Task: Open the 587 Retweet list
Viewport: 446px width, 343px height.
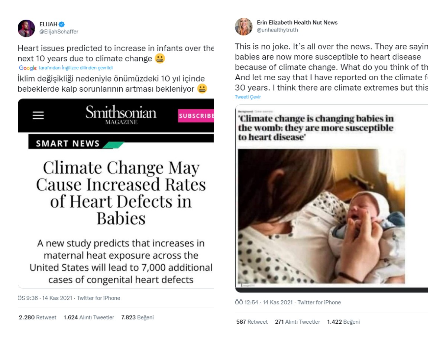Action: coord(252,322)
